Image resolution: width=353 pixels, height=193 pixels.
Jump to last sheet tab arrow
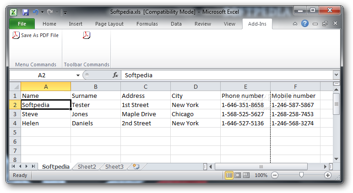pyautogui.click(x=33, y=166)
